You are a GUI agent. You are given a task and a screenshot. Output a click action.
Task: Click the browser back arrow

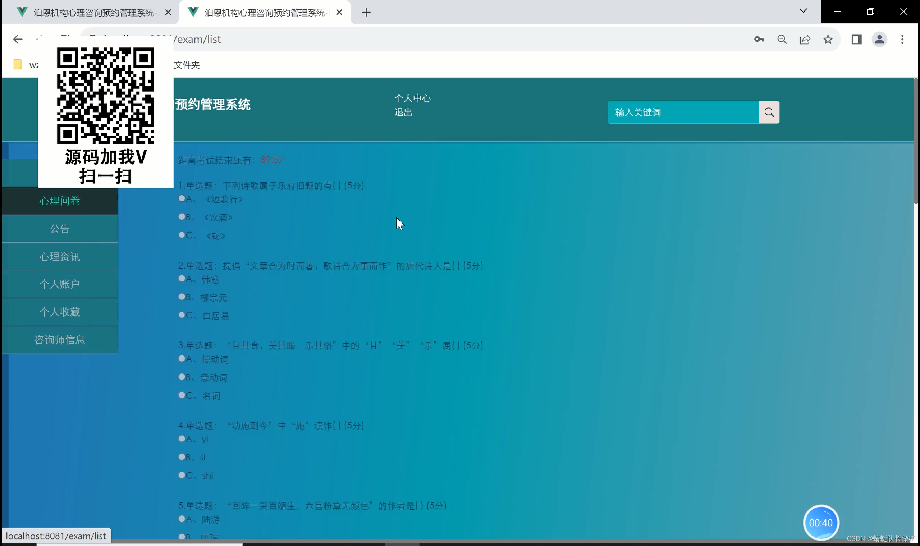(x=18, y=40)
